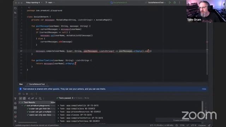Click the network transfer speed status entry
The width and height of the screenshot is (226, 127).
point(162,125)
